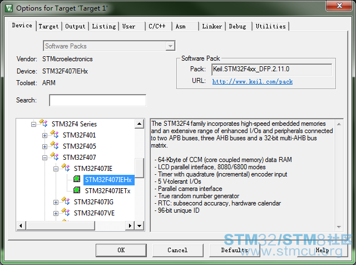Click the OK button
Screen dimensions: 356x265
pos(121,250)
